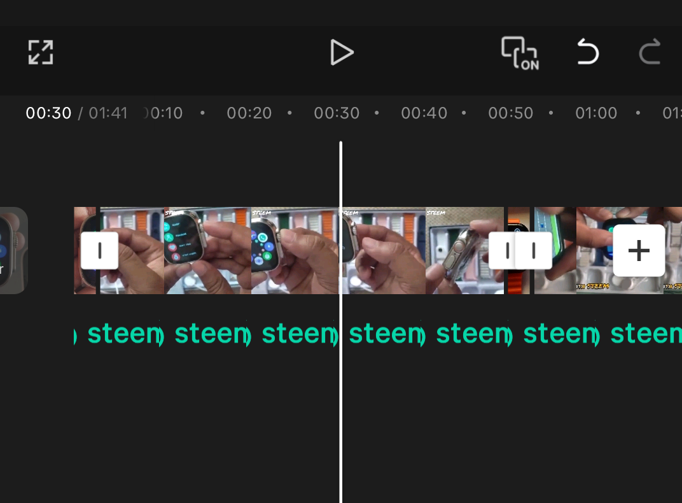Jump to 01:00 on timeline ruler
This screenshot has width=682, height=503.
[x=596, y=113]
